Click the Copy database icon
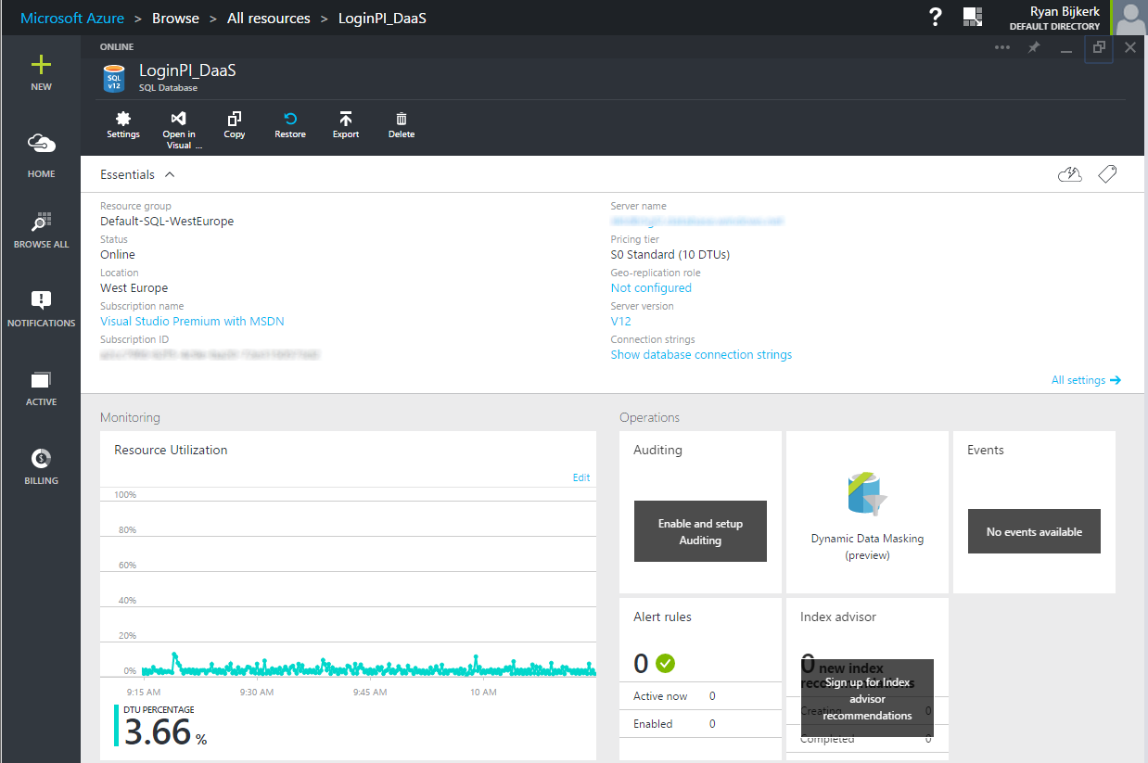Viewport: 1148px width, 763px height. [x=235, y=119]
